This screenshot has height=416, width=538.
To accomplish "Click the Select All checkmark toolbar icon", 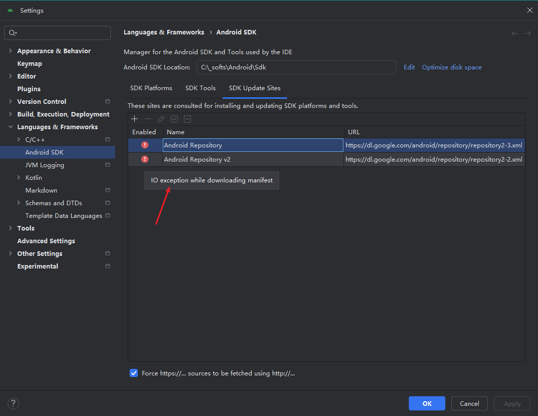I will pyautogui.click(x=174, y=119).
